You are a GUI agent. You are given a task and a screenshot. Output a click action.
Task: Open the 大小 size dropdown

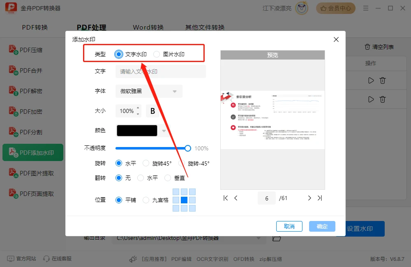[137, 111]
